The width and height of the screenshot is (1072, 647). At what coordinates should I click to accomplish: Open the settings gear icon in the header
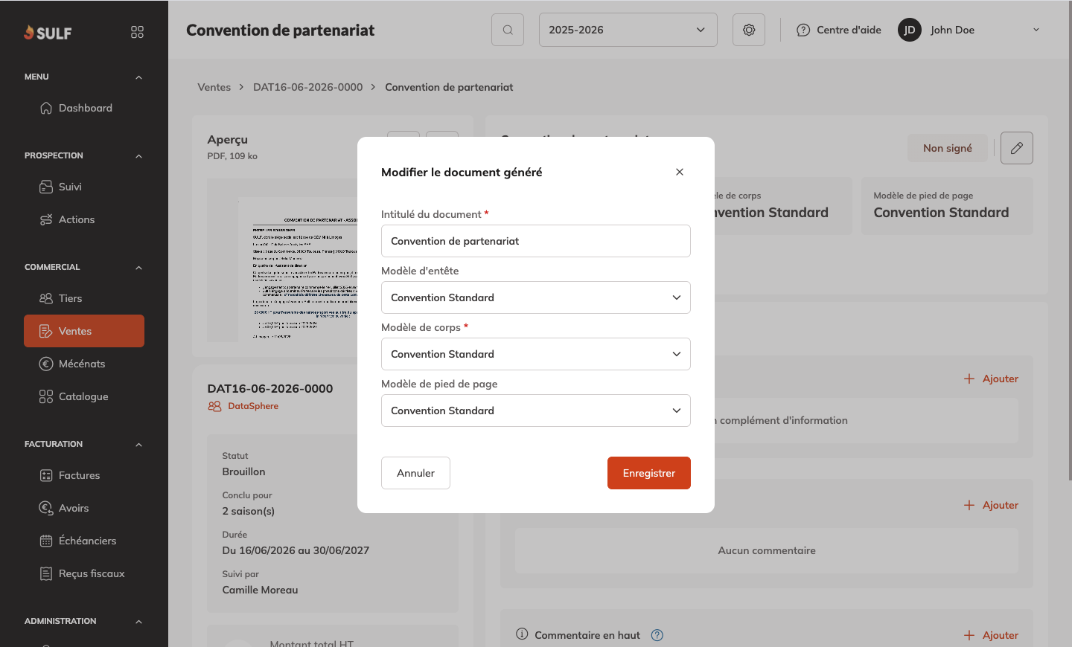point(749,30)
